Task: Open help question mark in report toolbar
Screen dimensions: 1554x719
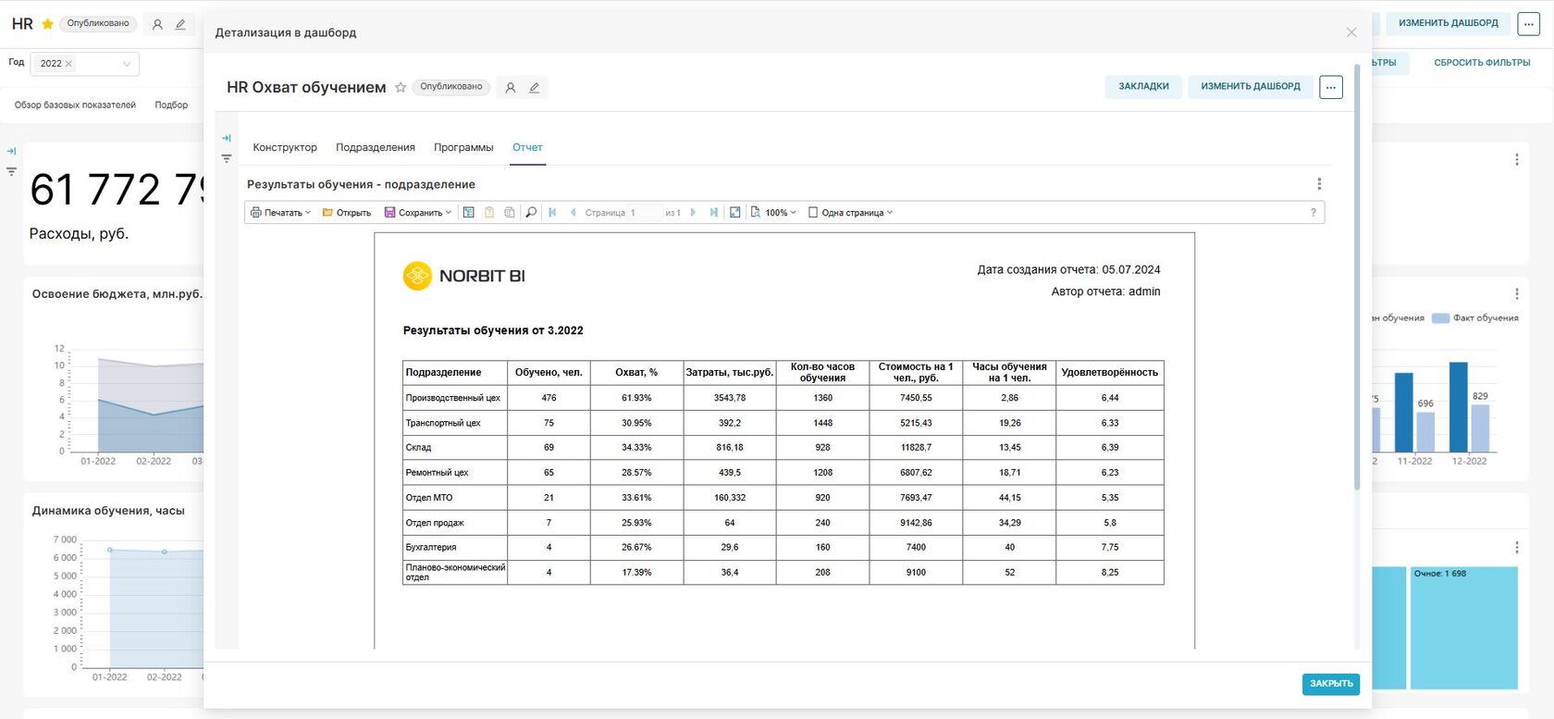Action: 1313,213
